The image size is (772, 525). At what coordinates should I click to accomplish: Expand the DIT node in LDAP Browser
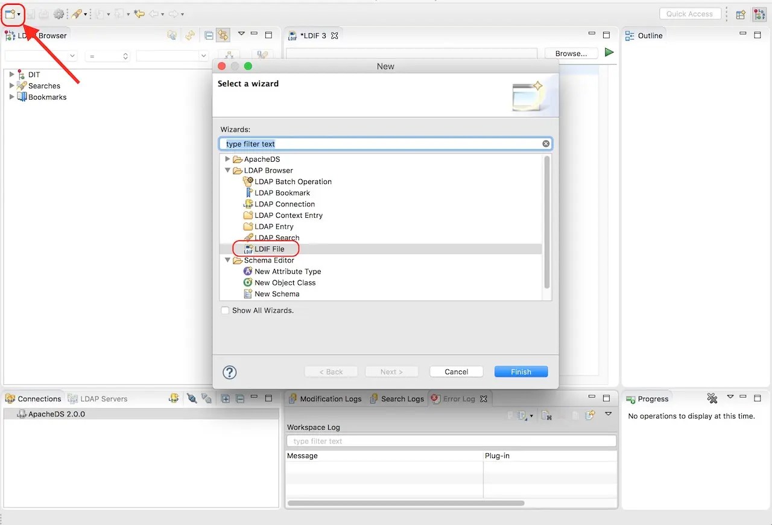pos(13,74)
